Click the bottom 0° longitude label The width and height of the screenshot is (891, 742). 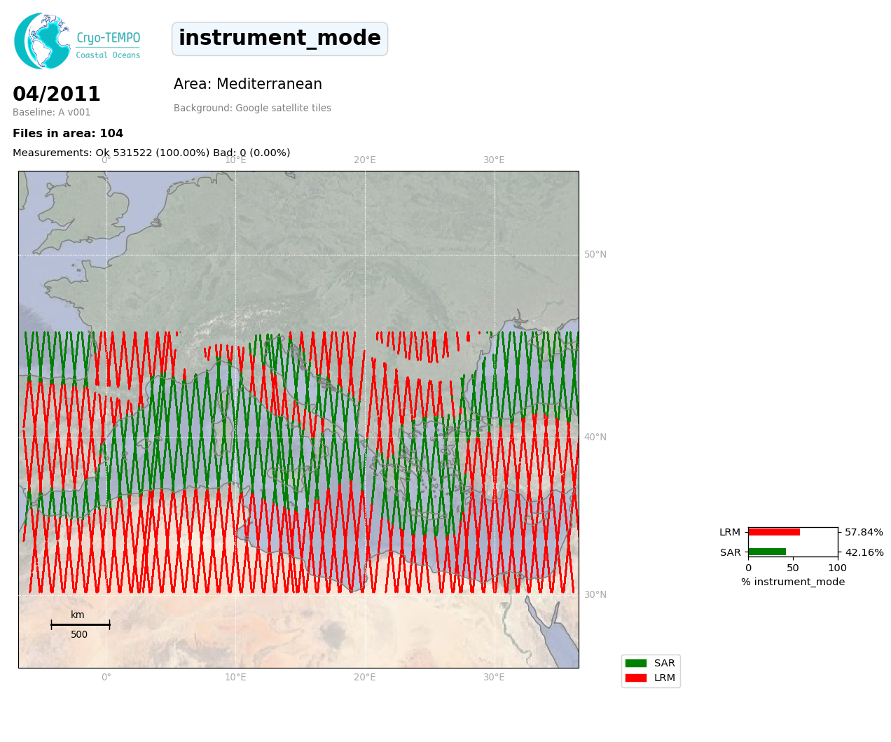pyautogui.click(x=106, y=678)
